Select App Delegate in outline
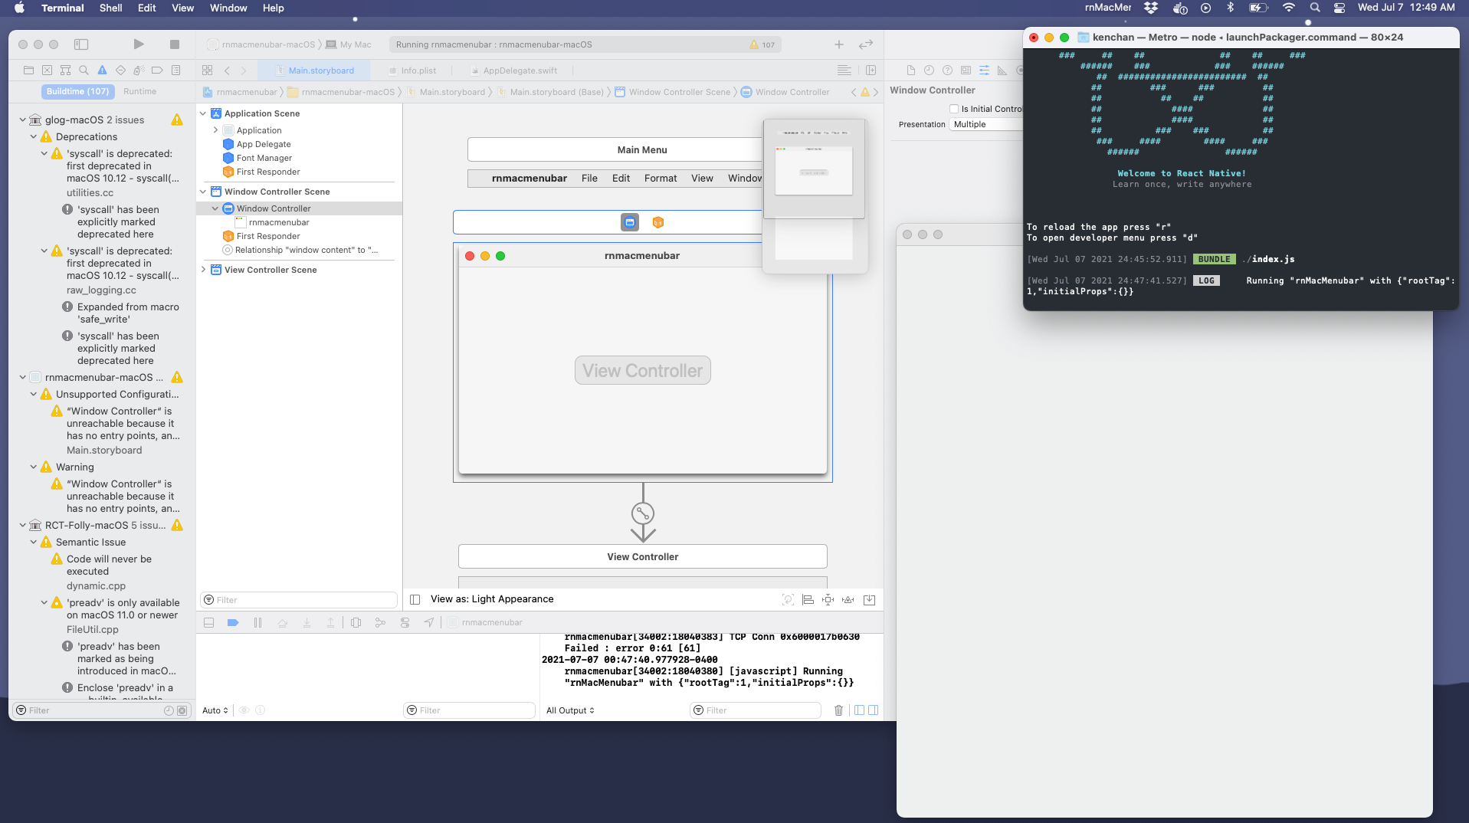 pos(264,144)
